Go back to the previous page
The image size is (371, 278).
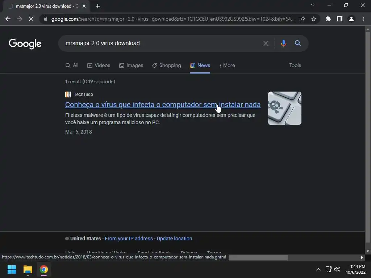point(8,19)
